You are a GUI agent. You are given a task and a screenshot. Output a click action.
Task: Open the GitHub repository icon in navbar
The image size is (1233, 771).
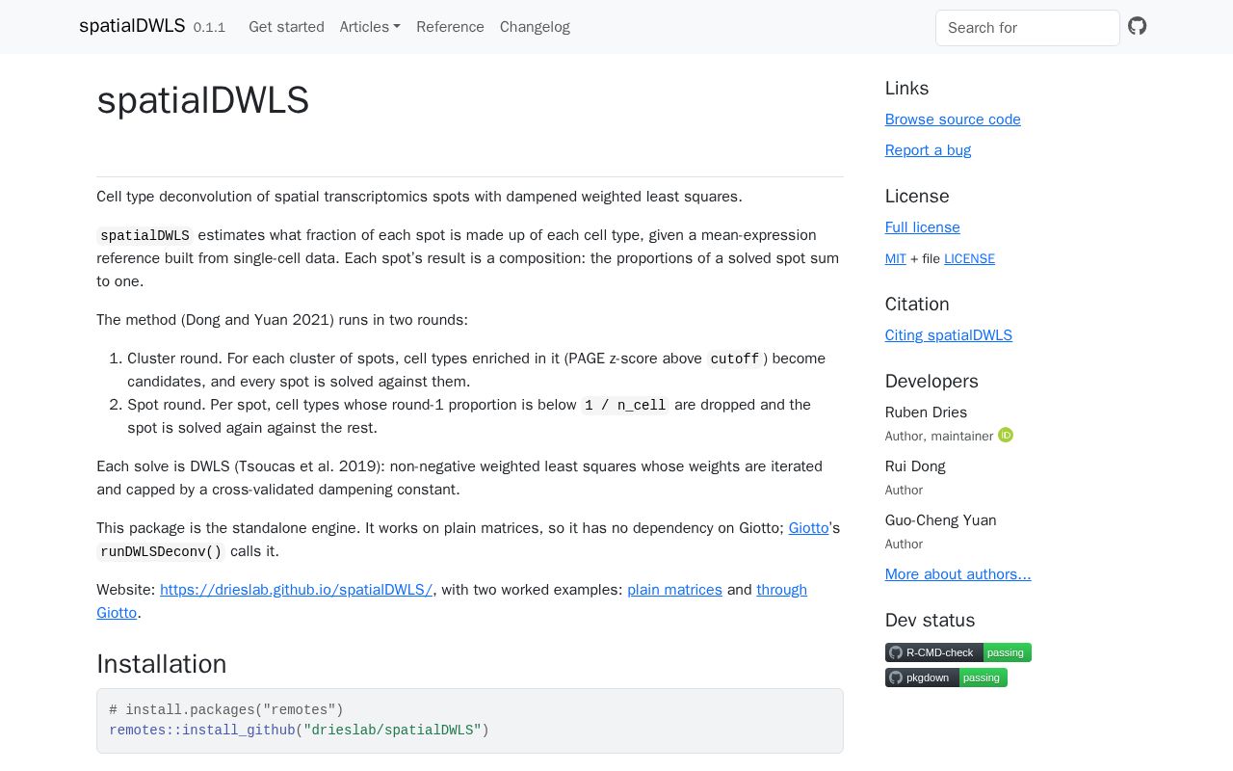coord(1138,26)
